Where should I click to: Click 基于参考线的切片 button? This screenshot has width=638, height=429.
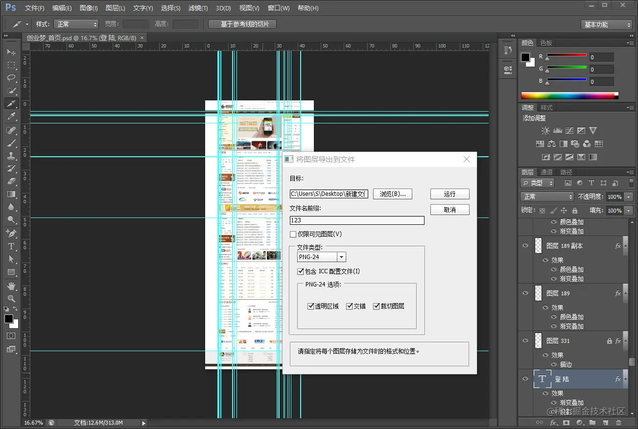(x=242, y=24)
